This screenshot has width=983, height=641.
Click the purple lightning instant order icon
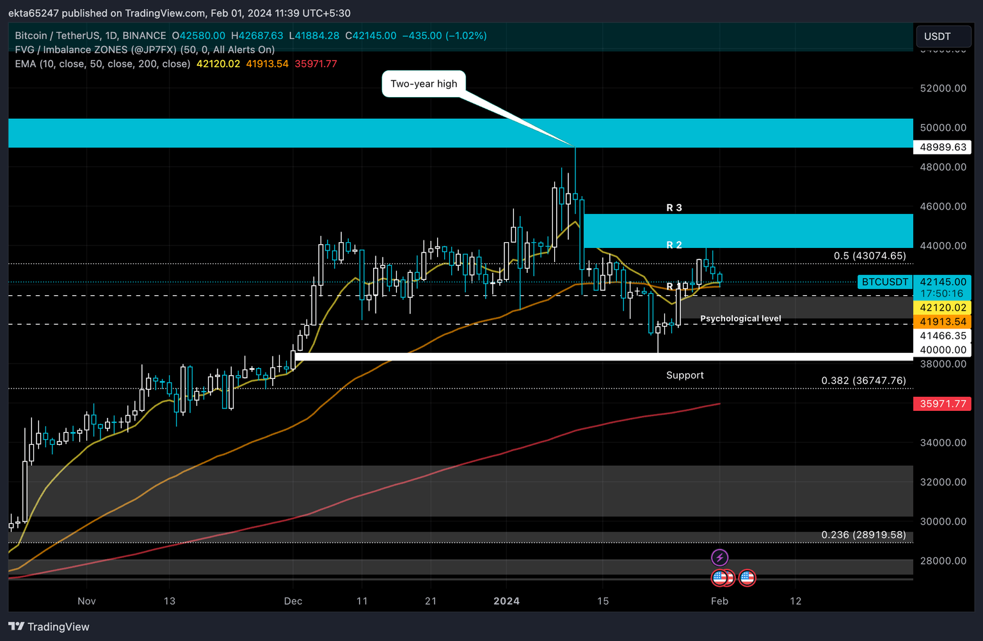click(x=721, y=557)
